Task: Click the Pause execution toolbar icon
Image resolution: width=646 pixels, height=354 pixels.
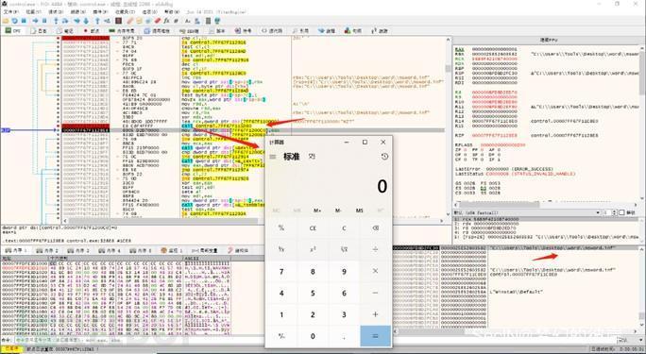Action: (x=44, y=21)
